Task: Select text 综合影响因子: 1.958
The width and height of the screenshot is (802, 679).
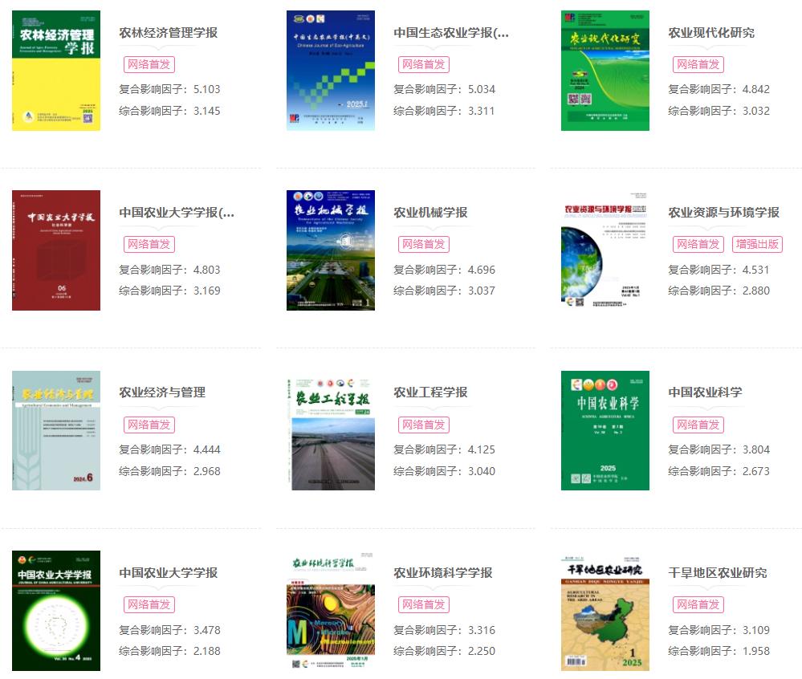Action: pos(719,652)
